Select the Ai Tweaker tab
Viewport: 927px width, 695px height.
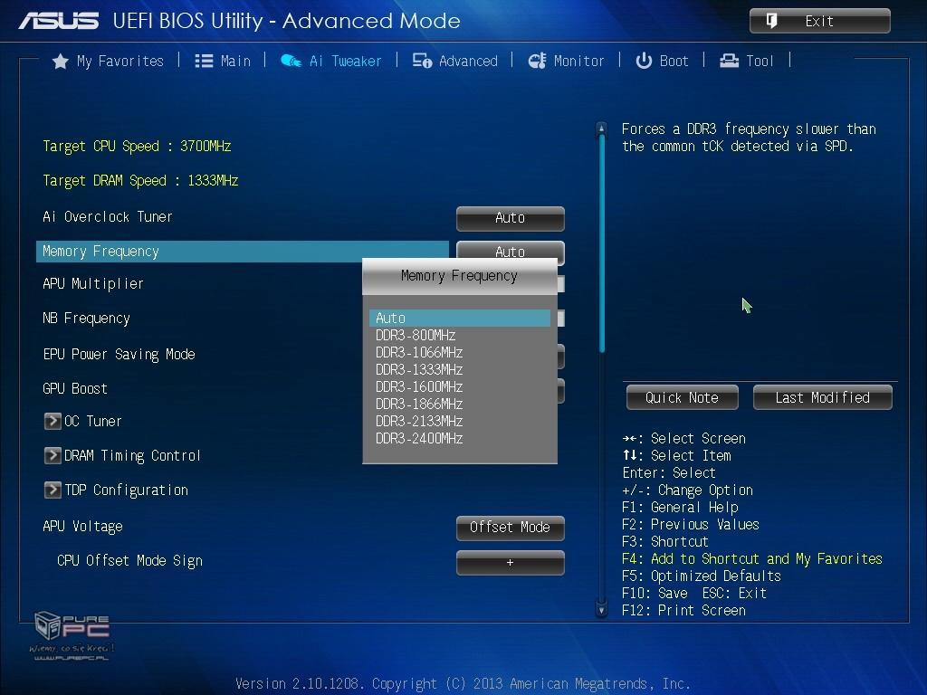[x=330, y=61]
